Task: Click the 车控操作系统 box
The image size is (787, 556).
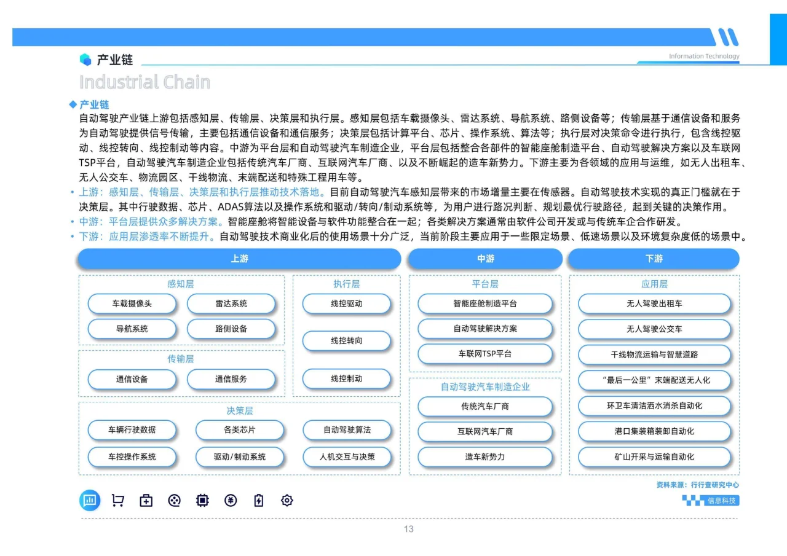Action: click(132, 456)
